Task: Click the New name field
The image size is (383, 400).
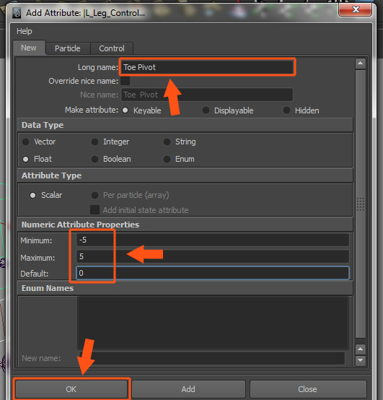Action: point(212,358)
